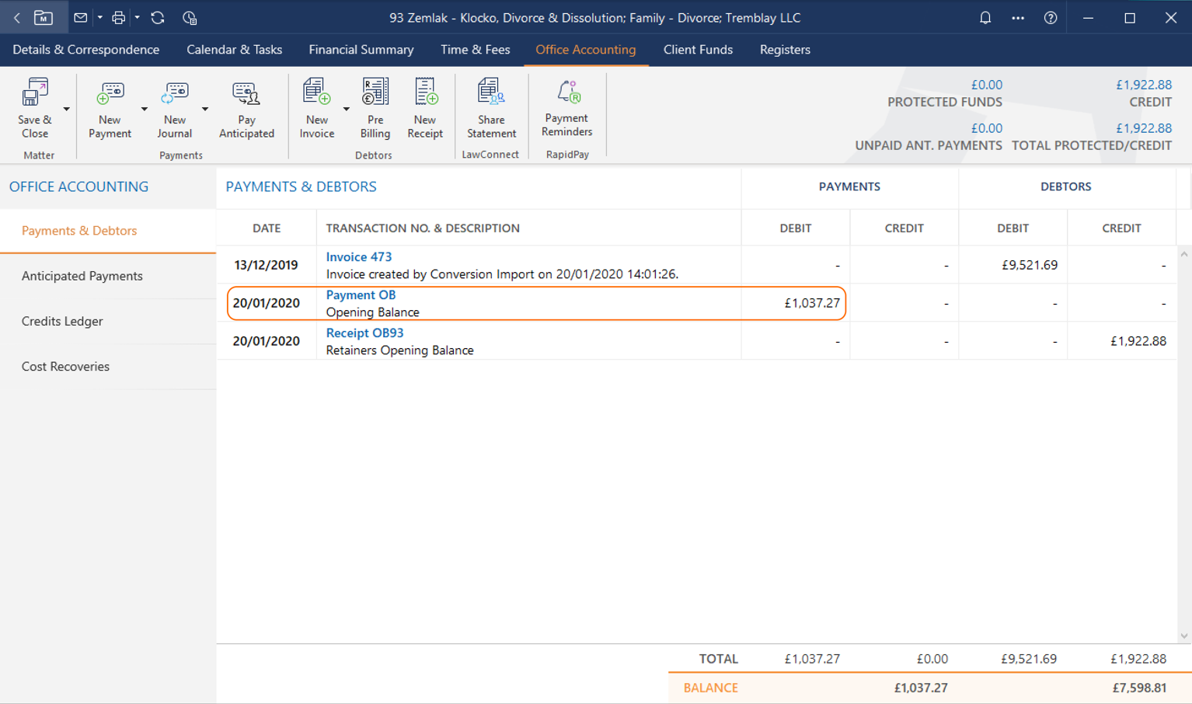Viewport: 1192px width, 704px height.
Task: Open the Save & Close dropdown arrow
Action: coord(67,110)
